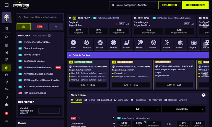Select the Fußball category tile
The image size is (212, 127).
click(87, 44)
